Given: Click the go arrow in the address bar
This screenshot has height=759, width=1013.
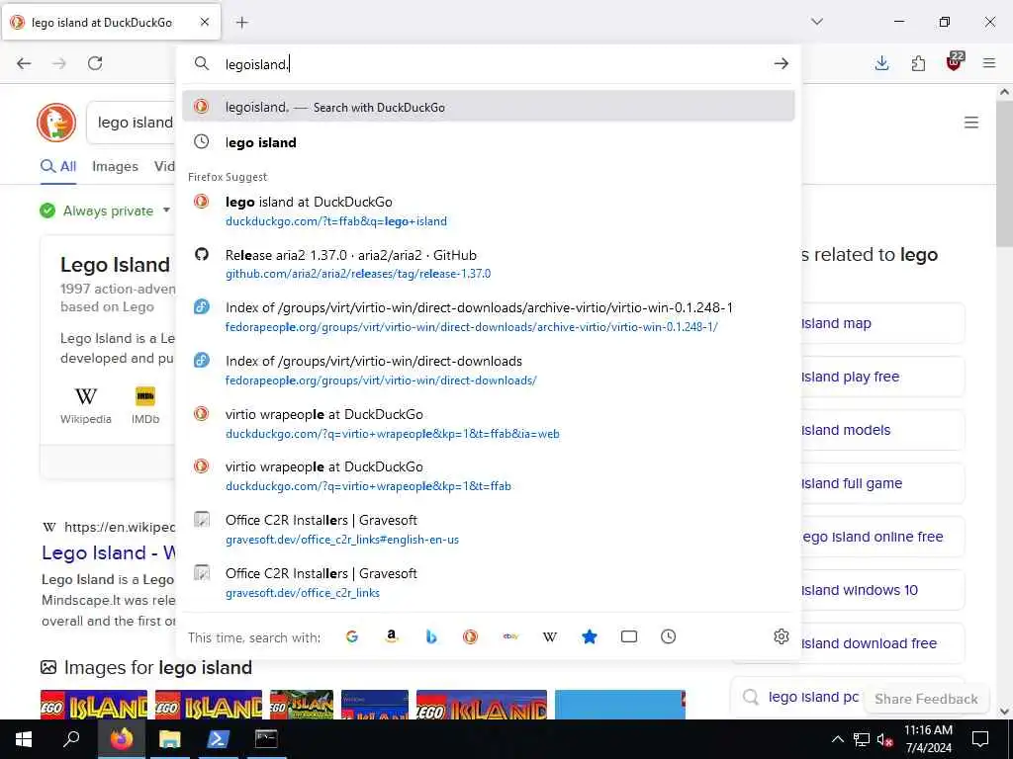Looking at the screenshot, I should [x=782, y=63].
